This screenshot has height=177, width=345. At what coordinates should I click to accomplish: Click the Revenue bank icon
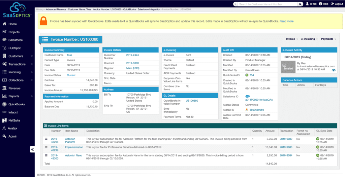5,88
